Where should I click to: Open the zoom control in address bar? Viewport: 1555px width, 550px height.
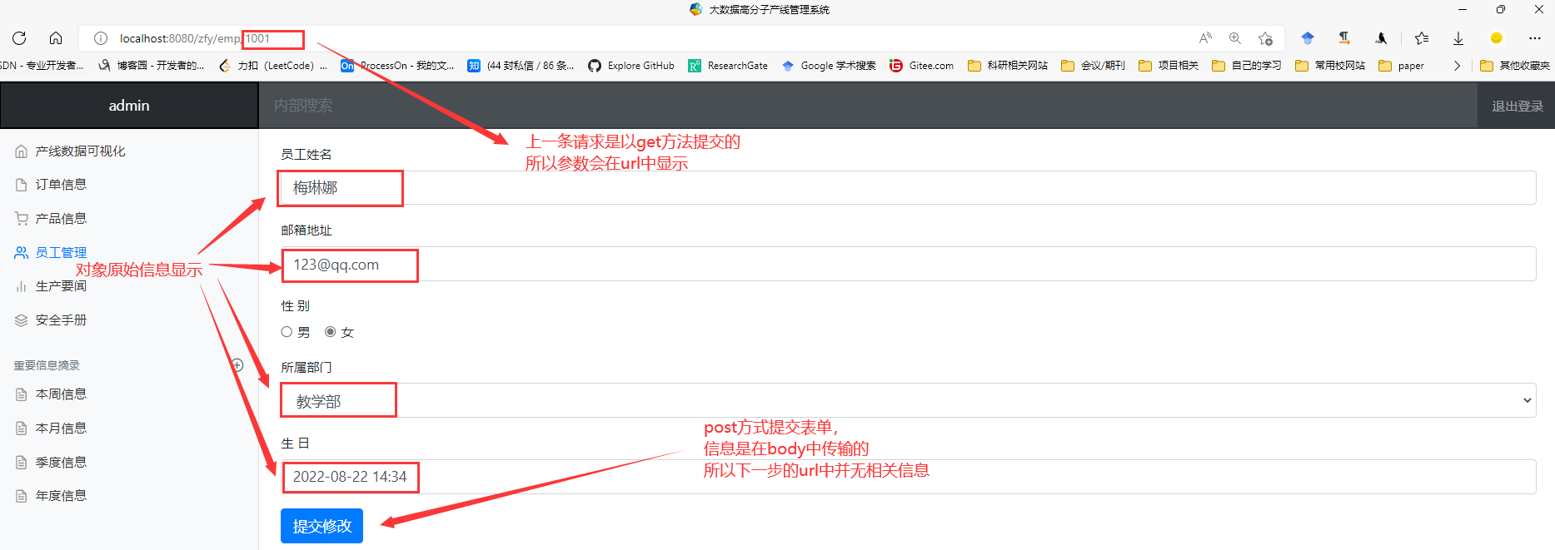pyautogui.click(x=1235, y=38)
